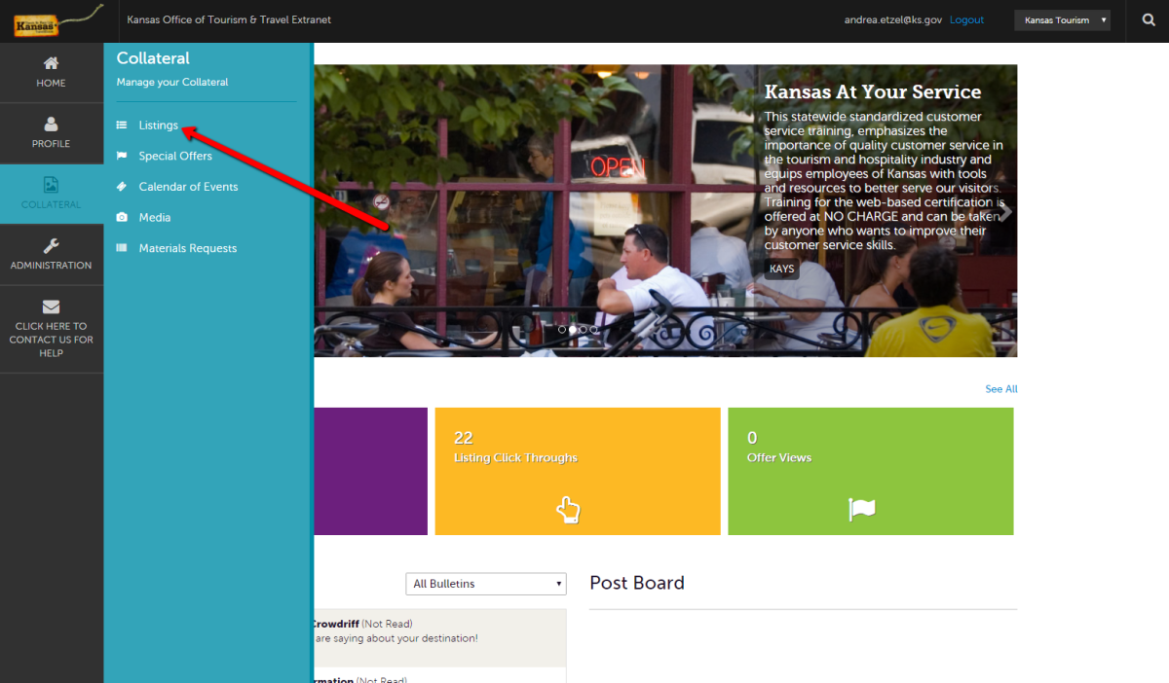Open Media in the Collateral menu
The height and width of the screenshot is (683, 1169).
coord(155,218)
